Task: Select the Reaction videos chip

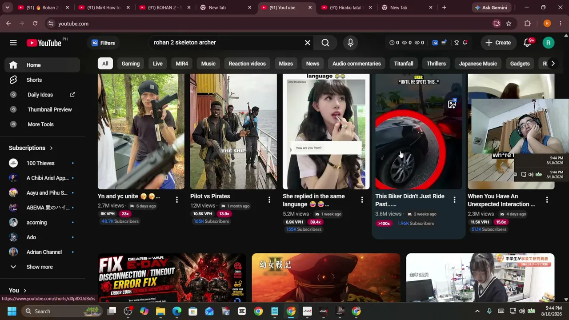Action: pos(247,64)
